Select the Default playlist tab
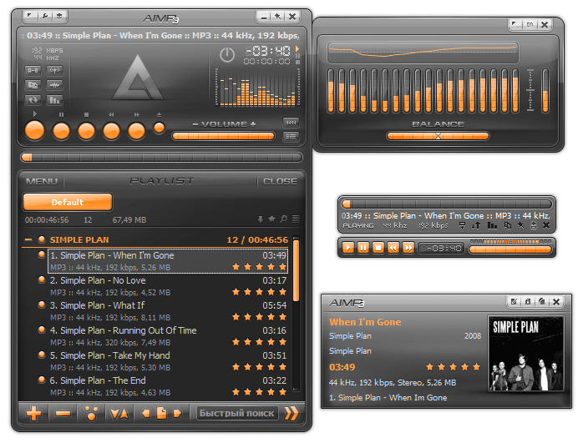 (x=68, y=202)
